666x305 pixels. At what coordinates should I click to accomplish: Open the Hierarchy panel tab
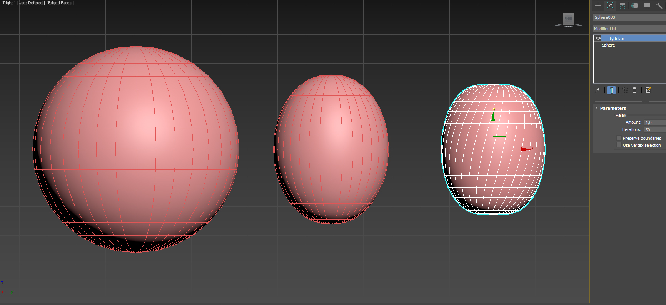[623, 6]
